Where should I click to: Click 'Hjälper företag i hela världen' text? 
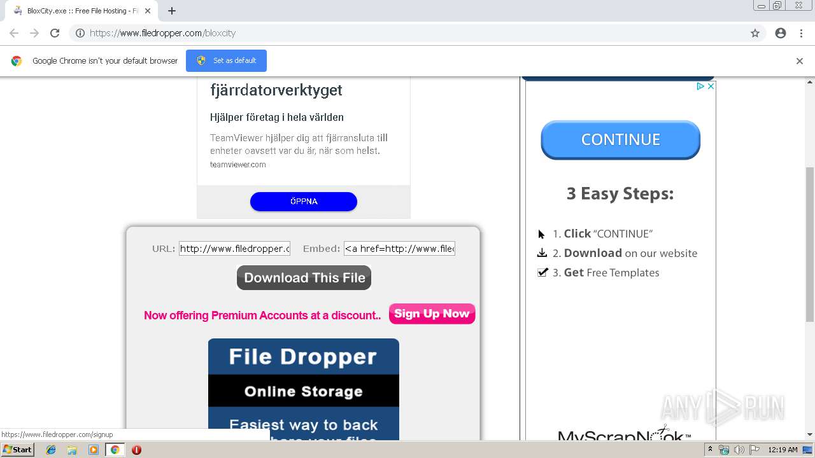point(277,117)
